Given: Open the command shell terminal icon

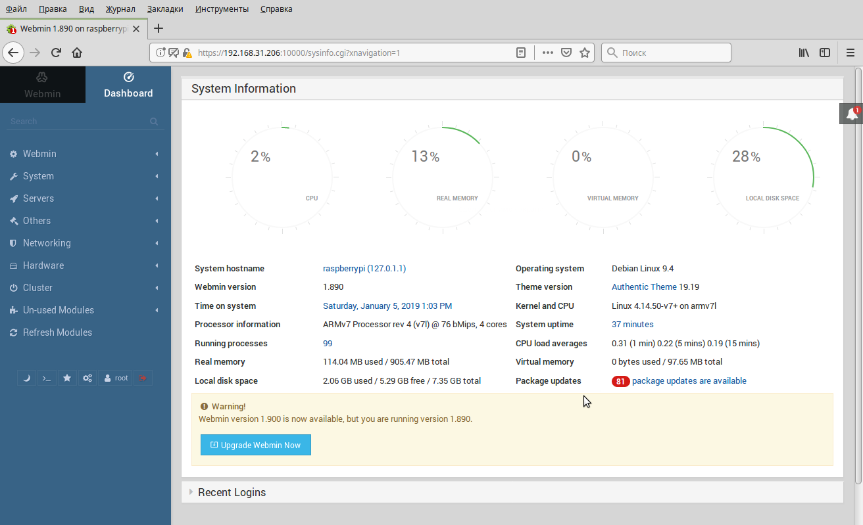Looking at the screenshot, I should point(46,378).
